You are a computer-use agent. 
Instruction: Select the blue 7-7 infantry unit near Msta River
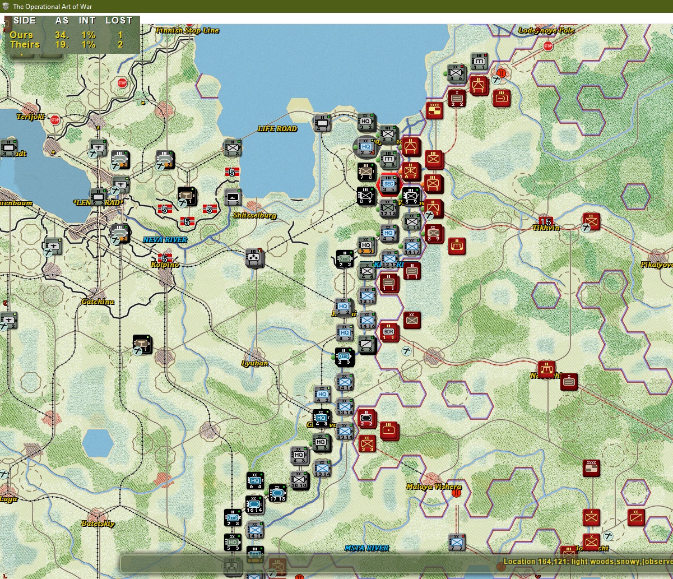[x=457, y=542]
